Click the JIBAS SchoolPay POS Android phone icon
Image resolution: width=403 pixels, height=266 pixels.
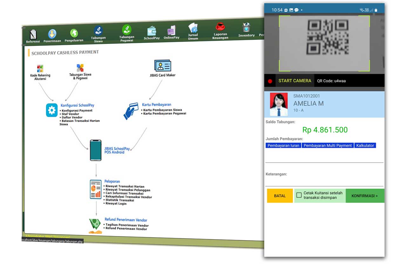96,150
